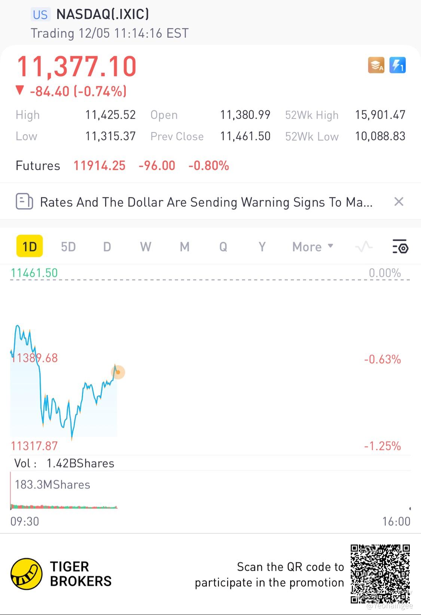Tap the blue lightning bolt icon
This screenshot has width=421, height=615.
tap(397, 65)
